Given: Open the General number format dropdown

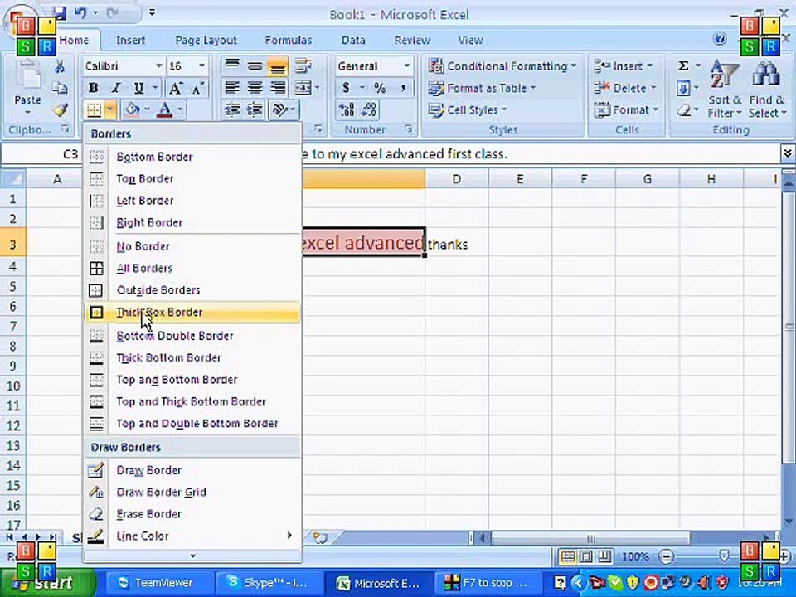Looking at the screenshot, I should (x=406, y=66).
